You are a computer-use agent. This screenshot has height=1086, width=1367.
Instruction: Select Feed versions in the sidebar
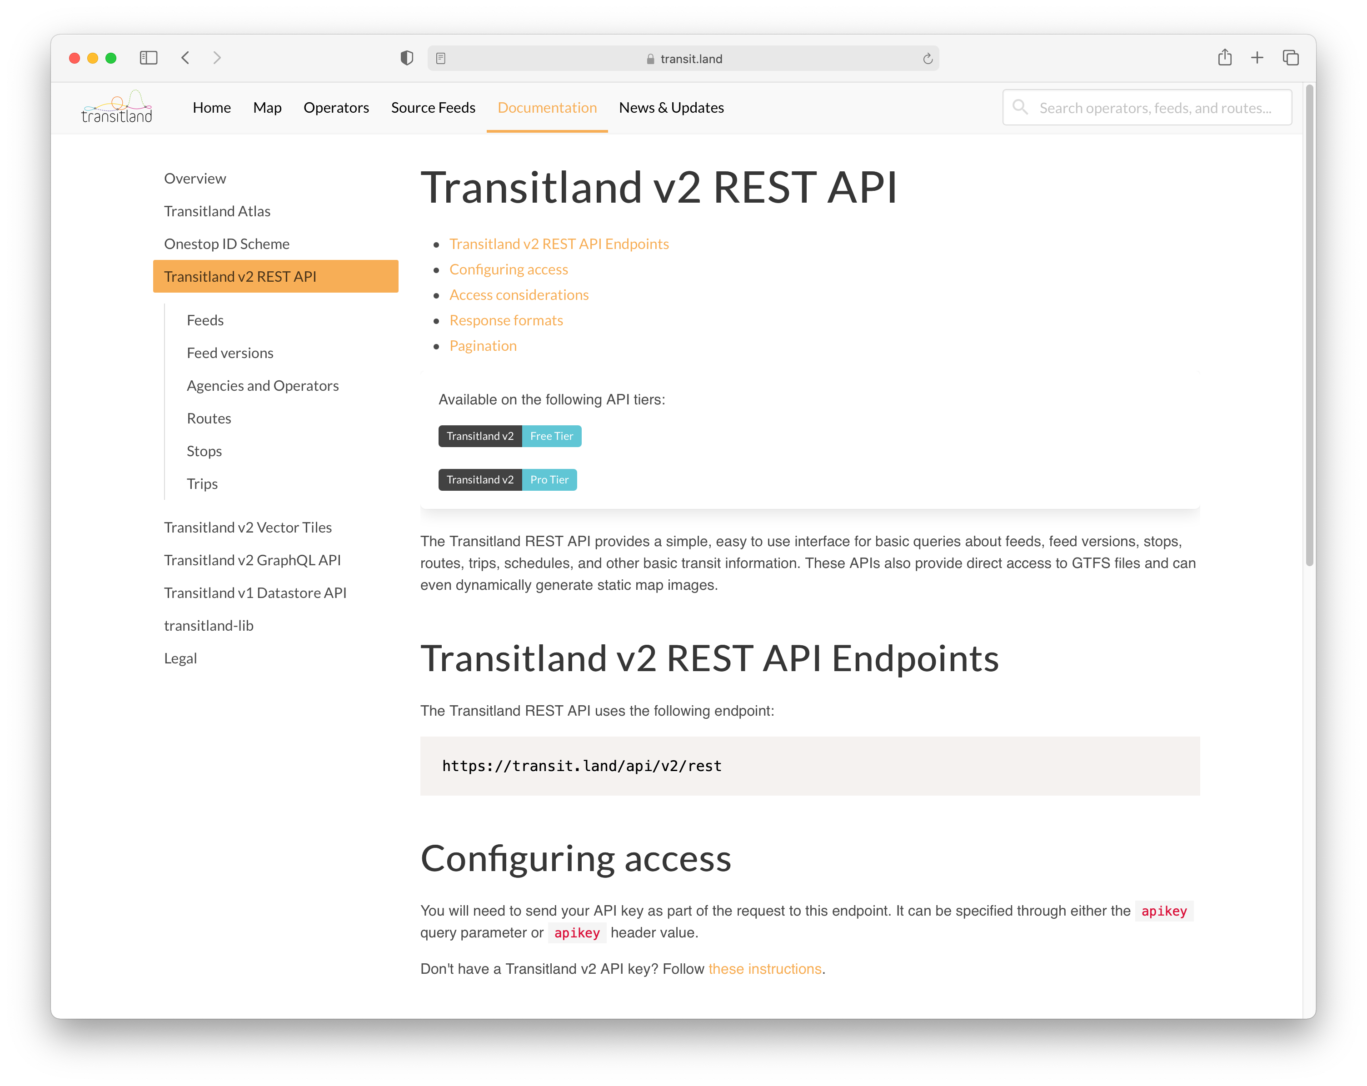(229, 353)
